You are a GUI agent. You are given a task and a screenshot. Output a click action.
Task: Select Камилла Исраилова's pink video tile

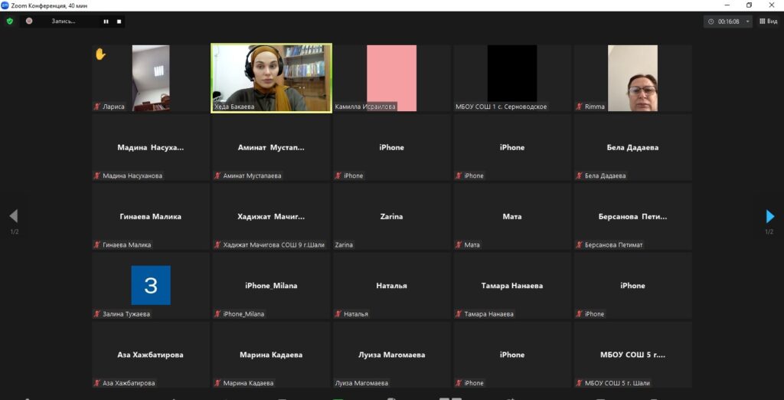point(391,78)
